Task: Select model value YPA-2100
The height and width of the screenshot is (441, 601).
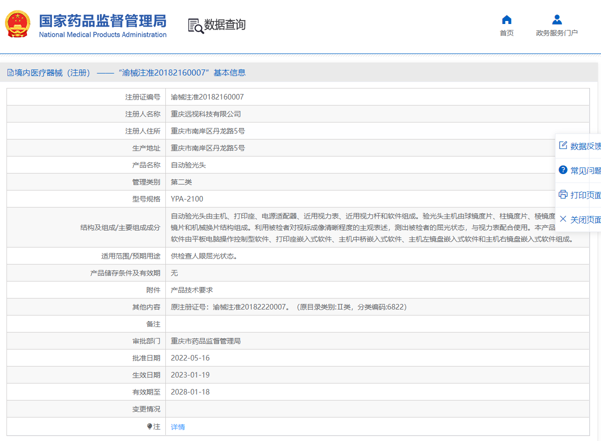Action: pos(187,199)
